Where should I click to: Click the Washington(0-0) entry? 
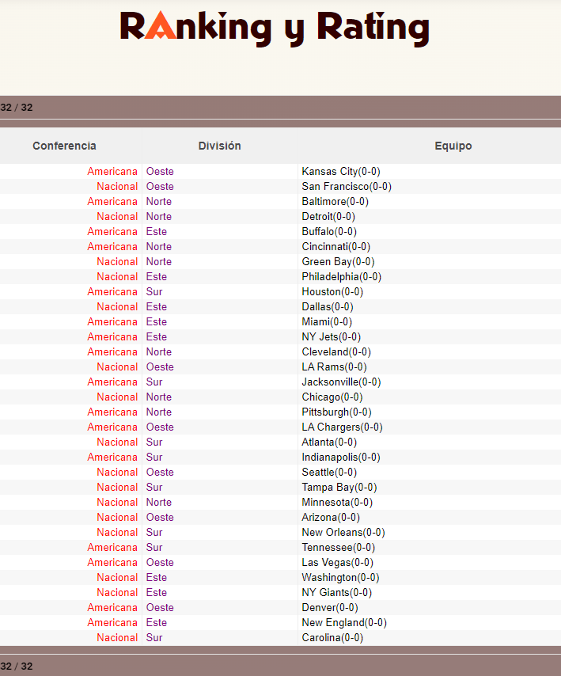click(340, 577)
